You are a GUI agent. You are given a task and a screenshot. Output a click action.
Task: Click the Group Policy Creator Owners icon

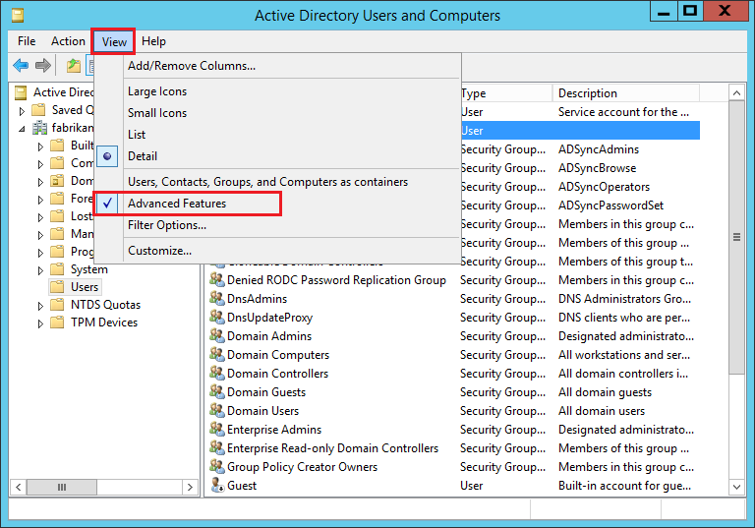click(217, 467)
